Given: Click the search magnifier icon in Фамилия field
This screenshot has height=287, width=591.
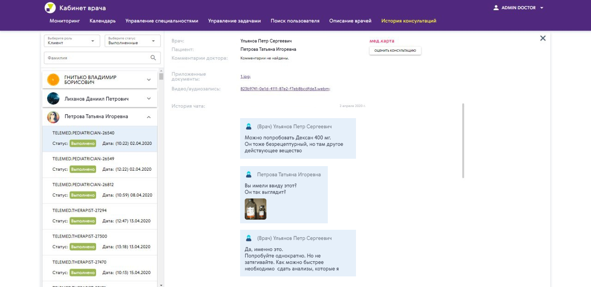Looking at the screenshot, I should (x=153, y=58).
